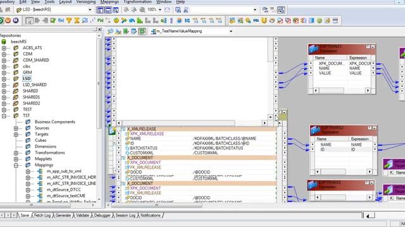Select the Mapplets folder in tree
The width and height of the screenshot is (405, 227).
point(43,159)
